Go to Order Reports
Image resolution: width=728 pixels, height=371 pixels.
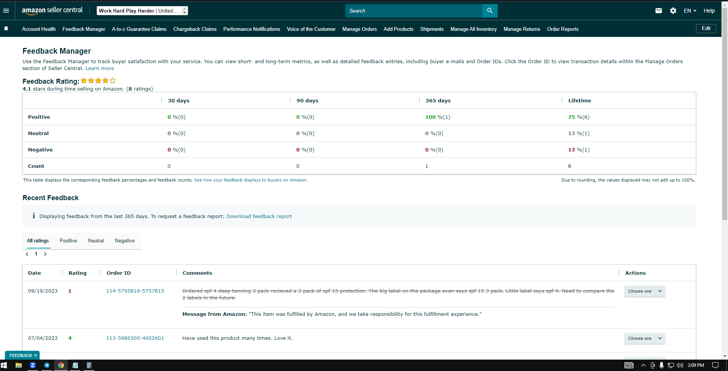562,29
